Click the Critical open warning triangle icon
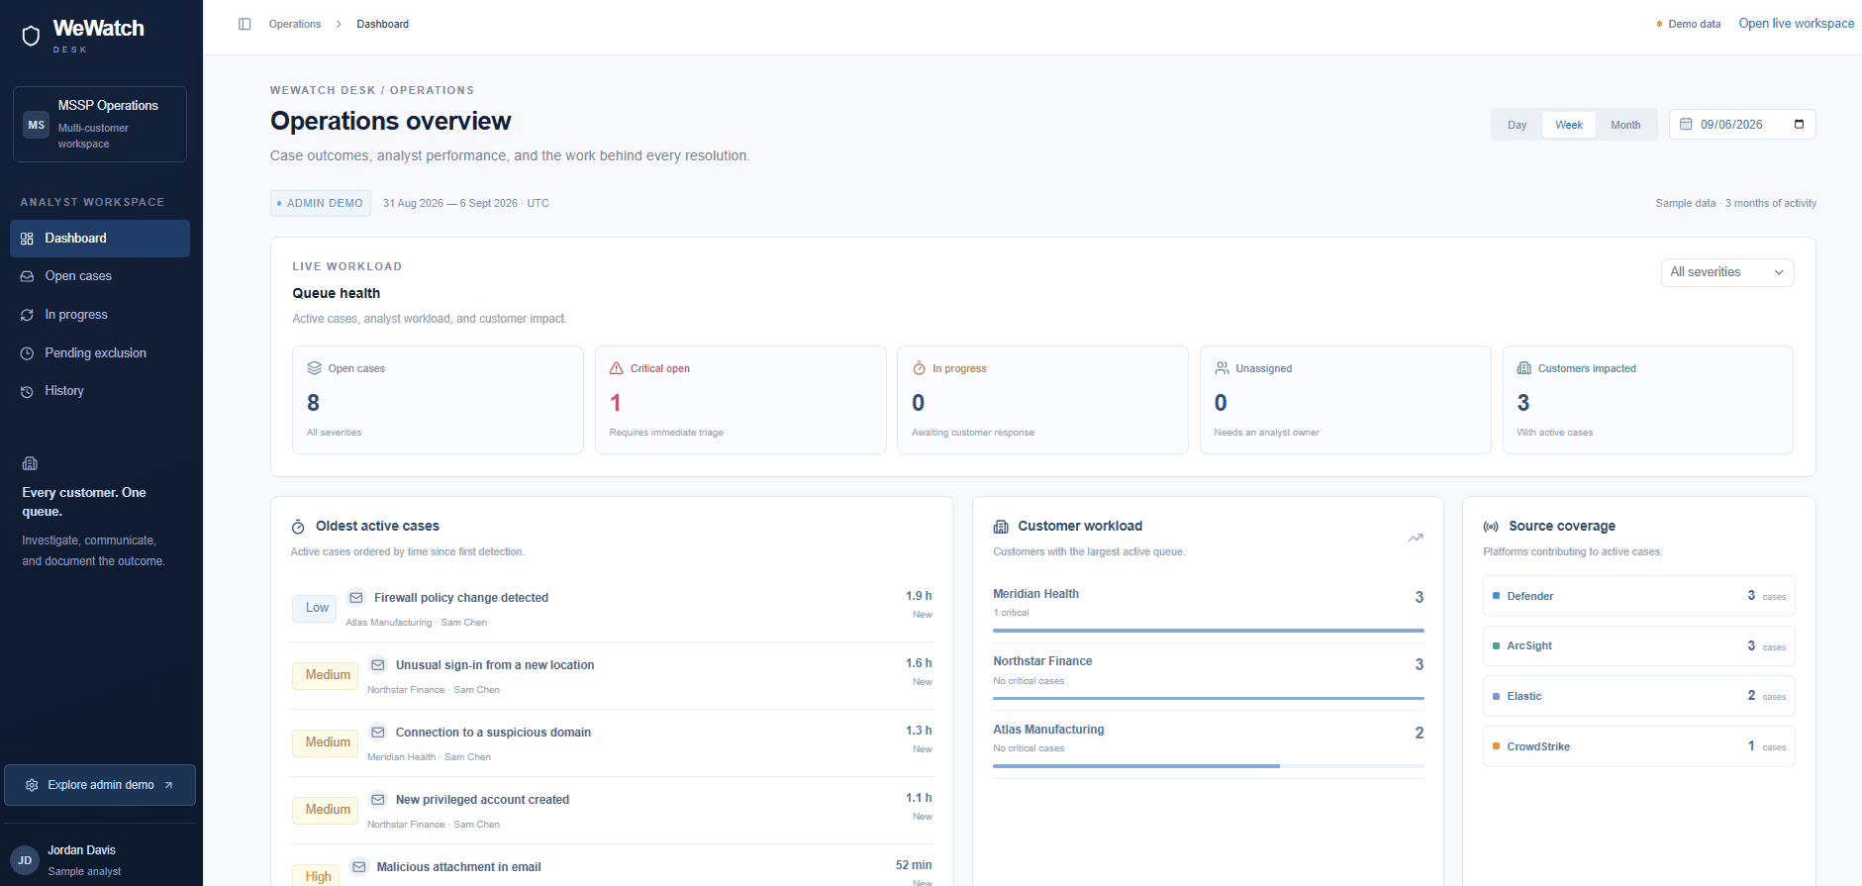The width and height of the screenshot is (1862, 886). 616,368
